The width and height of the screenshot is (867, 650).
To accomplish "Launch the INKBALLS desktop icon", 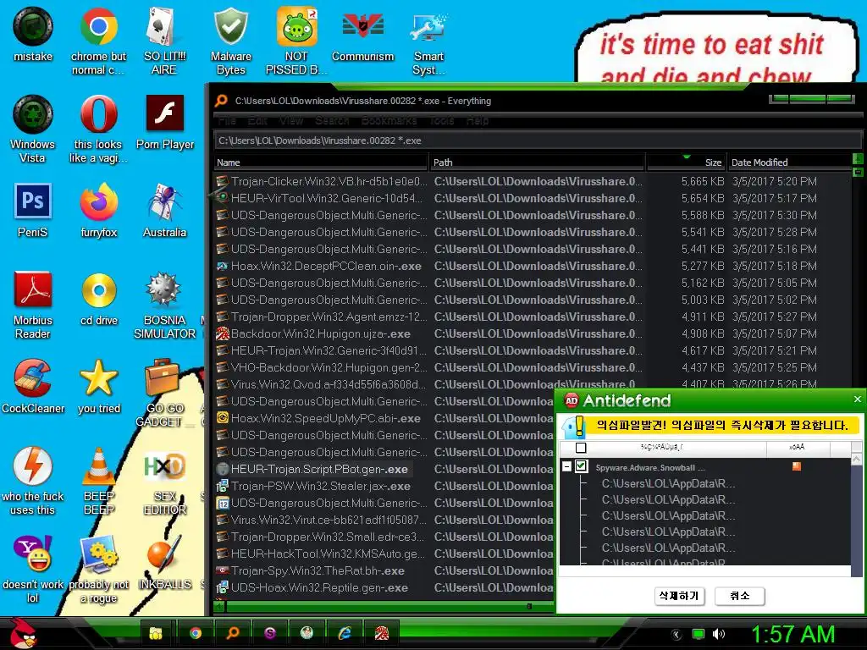I will click(164, 562).
